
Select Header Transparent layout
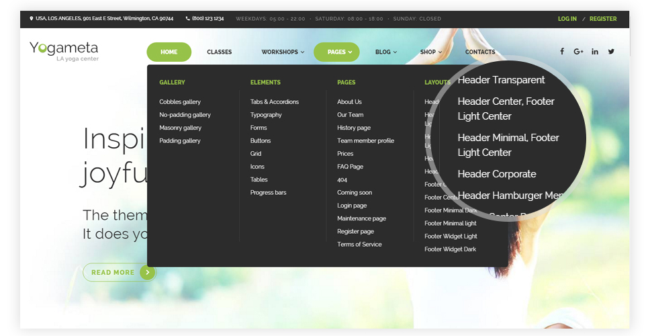point(502,80)
